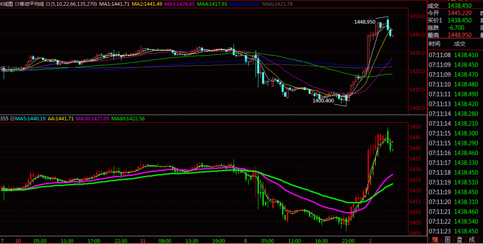Collapse lower chart MA5 indicator box
This screenshot has height=244, width=483.
[12, 118]
